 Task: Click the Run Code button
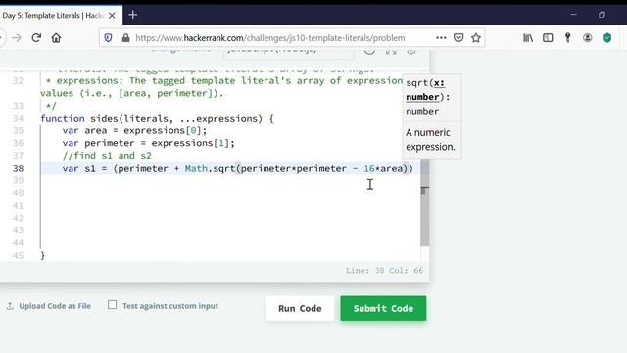[300, 308]
